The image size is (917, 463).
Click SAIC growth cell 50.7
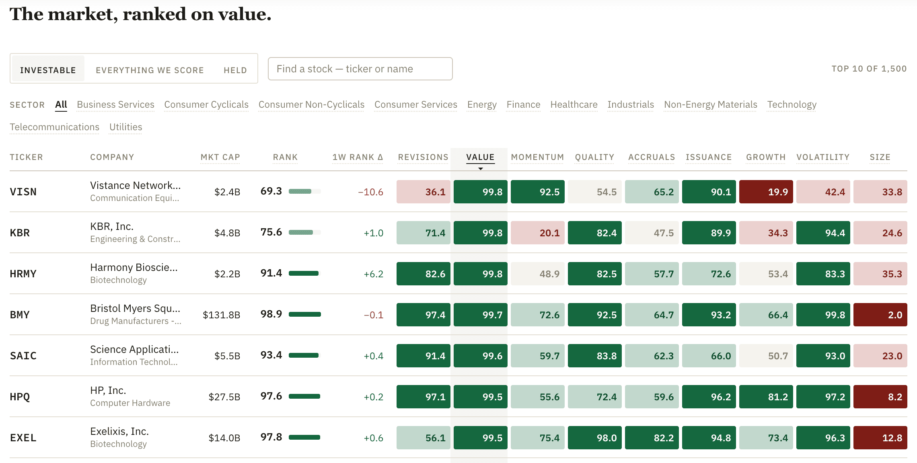[x=766, y=356]
